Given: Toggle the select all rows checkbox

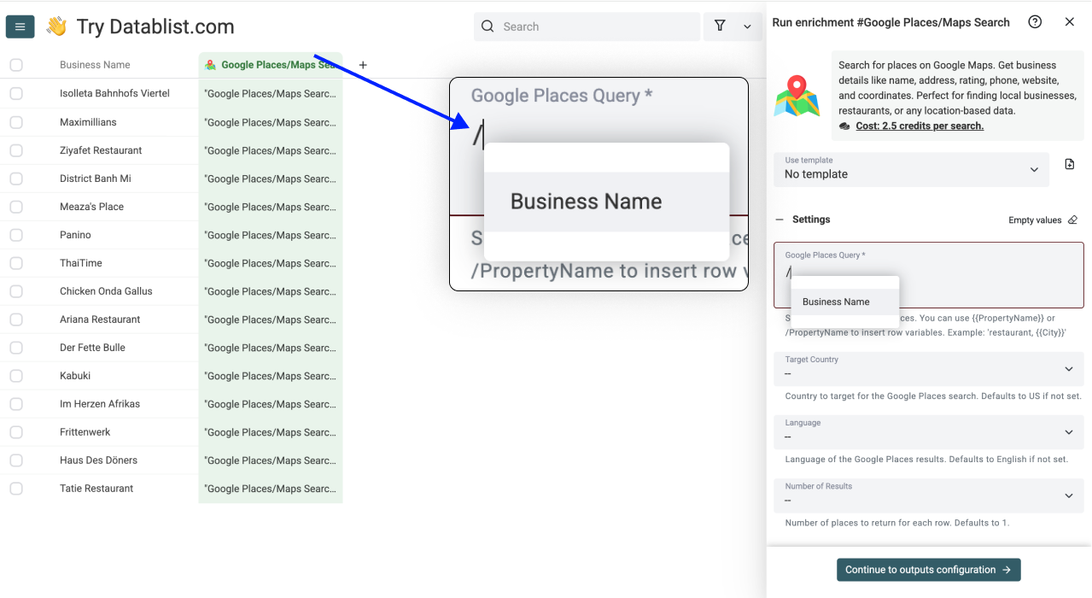Looking at the screenshot, I should pos(16,65).
